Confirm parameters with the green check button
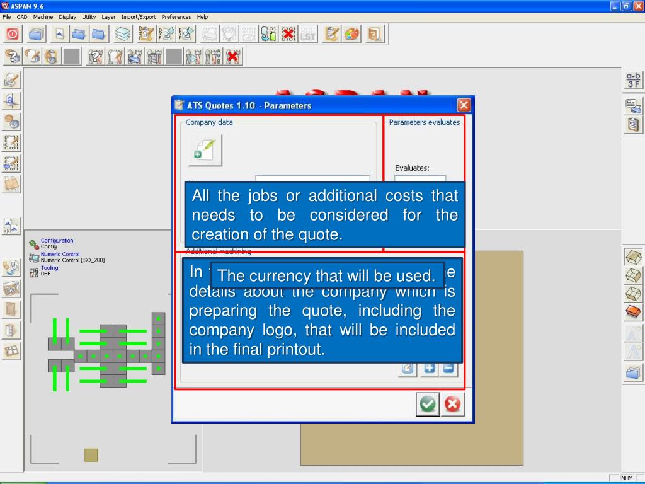This screenshot has height=484, width=645. (x=428, y=404)
